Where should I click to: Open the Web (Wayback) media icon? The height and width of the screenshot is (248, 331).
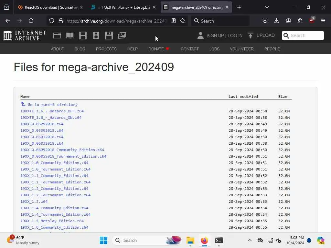point(57,36)
